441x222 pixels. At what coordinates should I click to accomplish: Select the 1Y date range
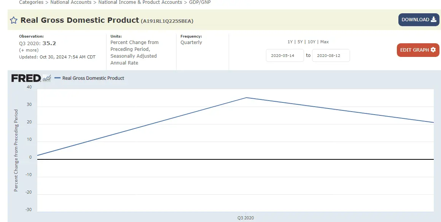pos(290,42)
